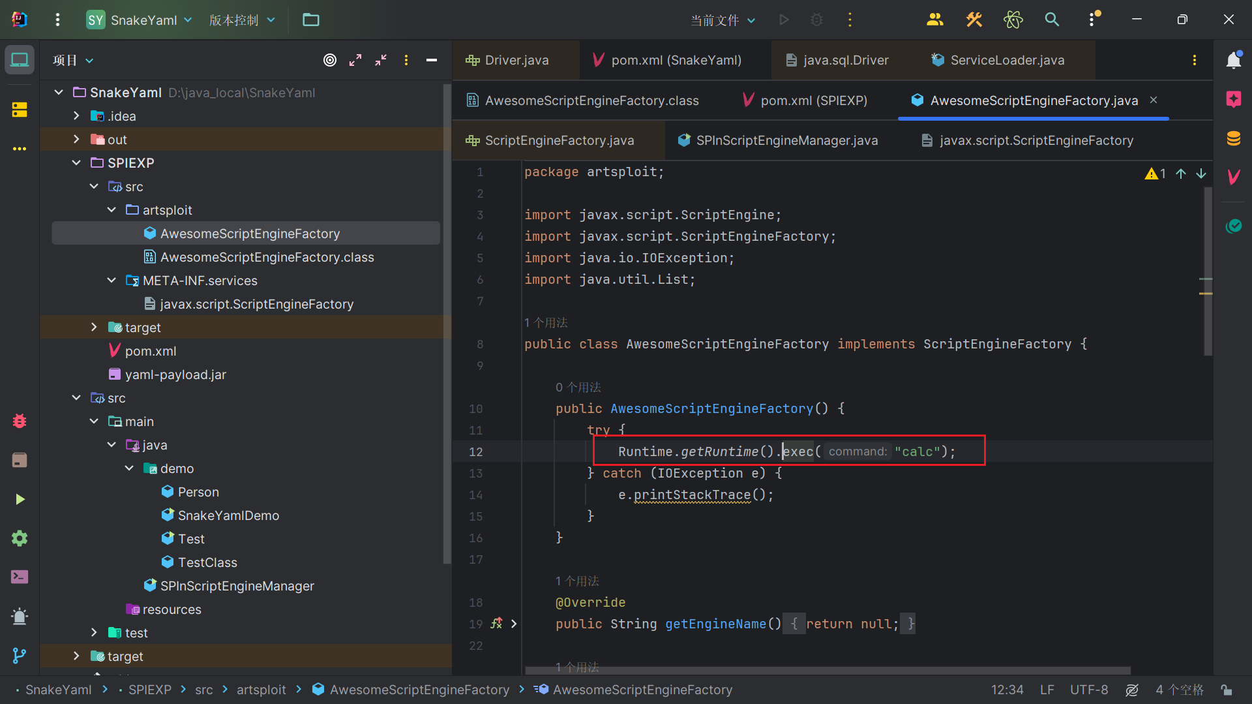1252x704 pixels.
Task: Open the project view (项目) dropdown
Action: 73,60
